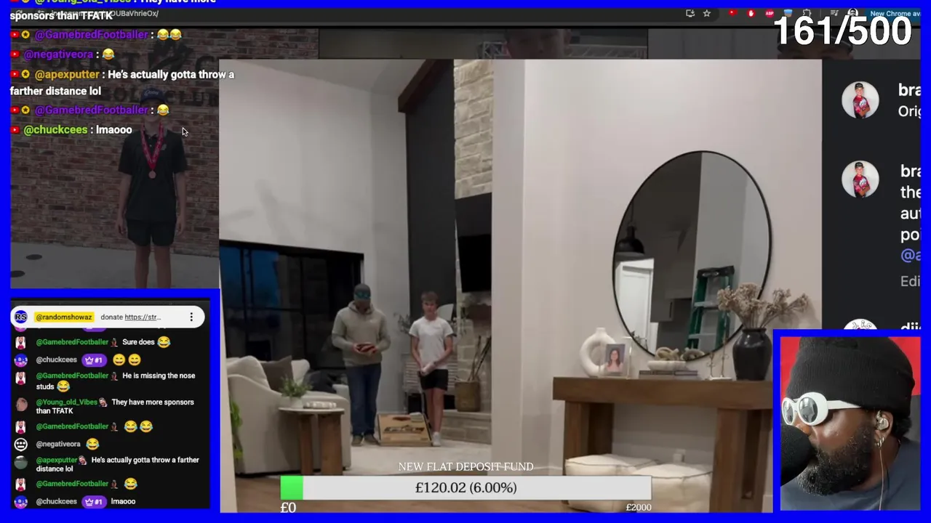Open the donate link in pinned message
Image resolution: width=931 pixels, height=523 pixels.
[143, 317]
